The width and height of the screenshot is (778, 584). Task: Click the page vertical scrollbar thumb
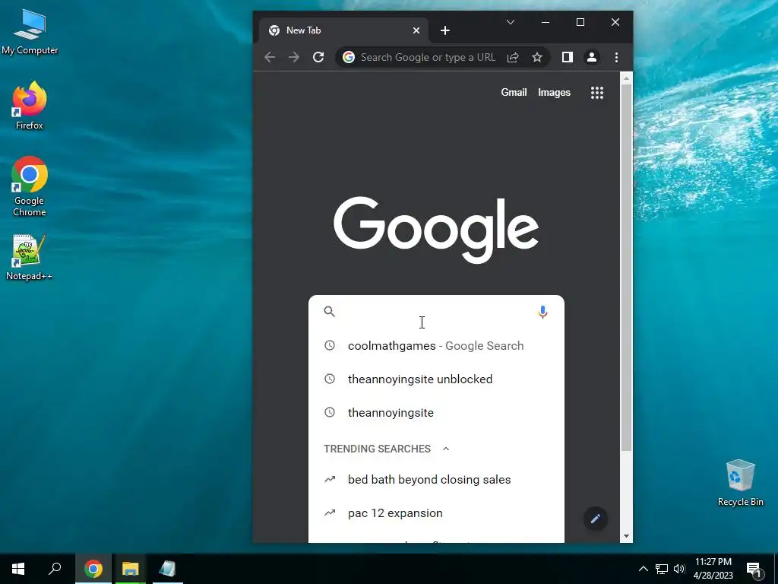626,267
